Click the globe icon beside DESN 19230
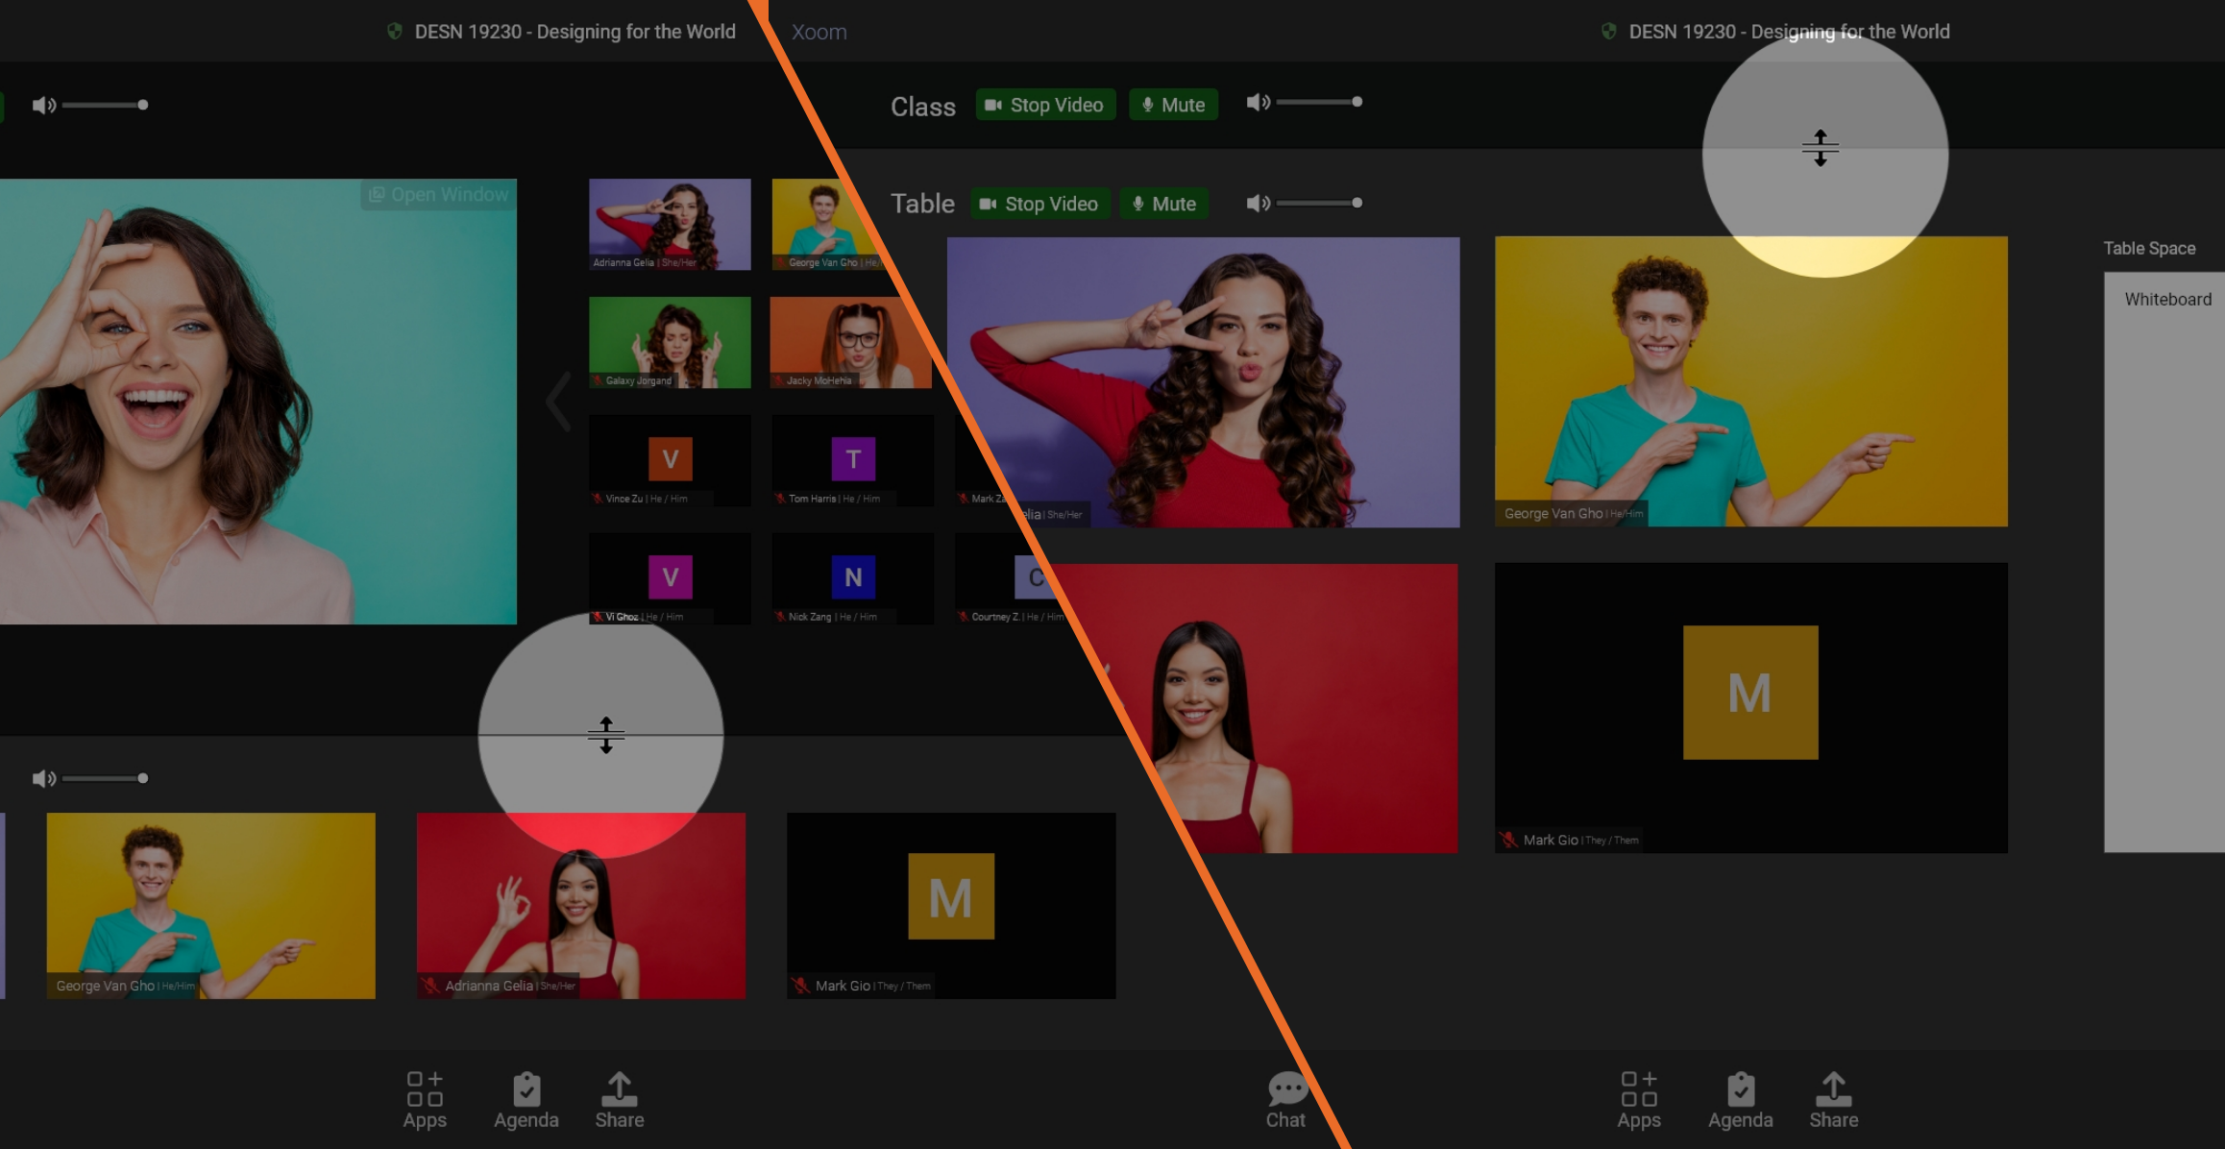The image size is (2225, 1149). tap(396, 31)
